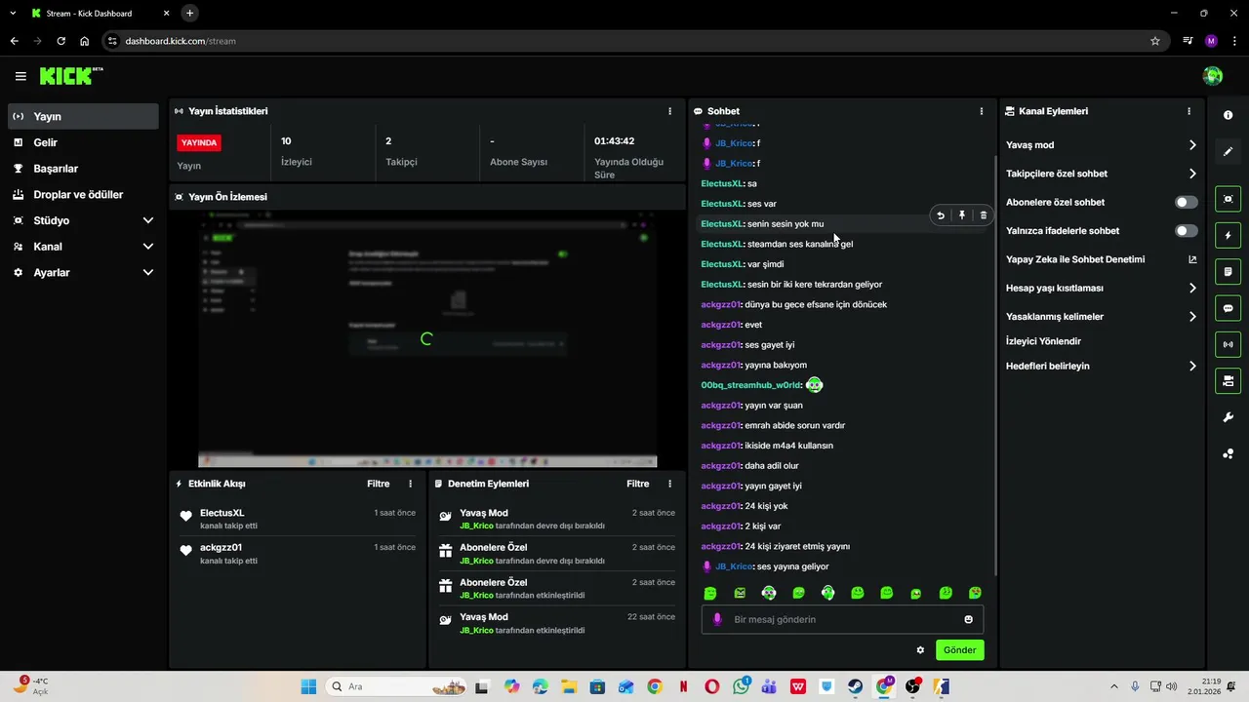Image resolution: width=1249 pixels, height=702 pixels.
Task: Open a new browser tab
Action: click(189, 13)
